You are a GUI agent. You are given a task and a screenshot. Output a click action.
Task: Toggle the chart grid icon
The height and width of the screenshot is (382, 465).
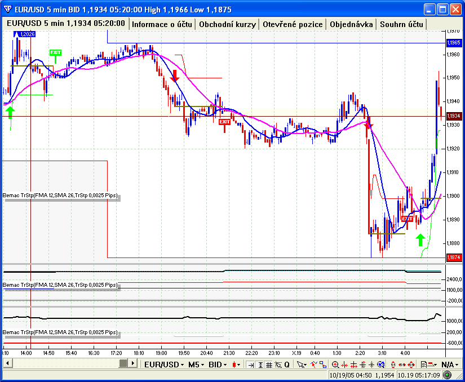click(x=269, y=365)
